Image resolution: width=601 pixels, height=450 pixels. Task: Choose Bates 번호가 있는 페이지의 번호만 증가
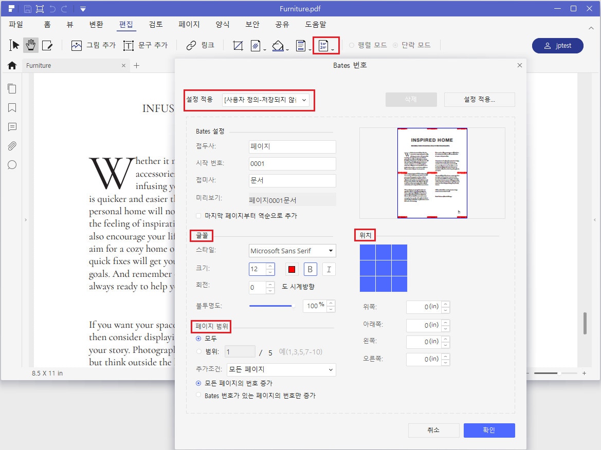point(198,395)
